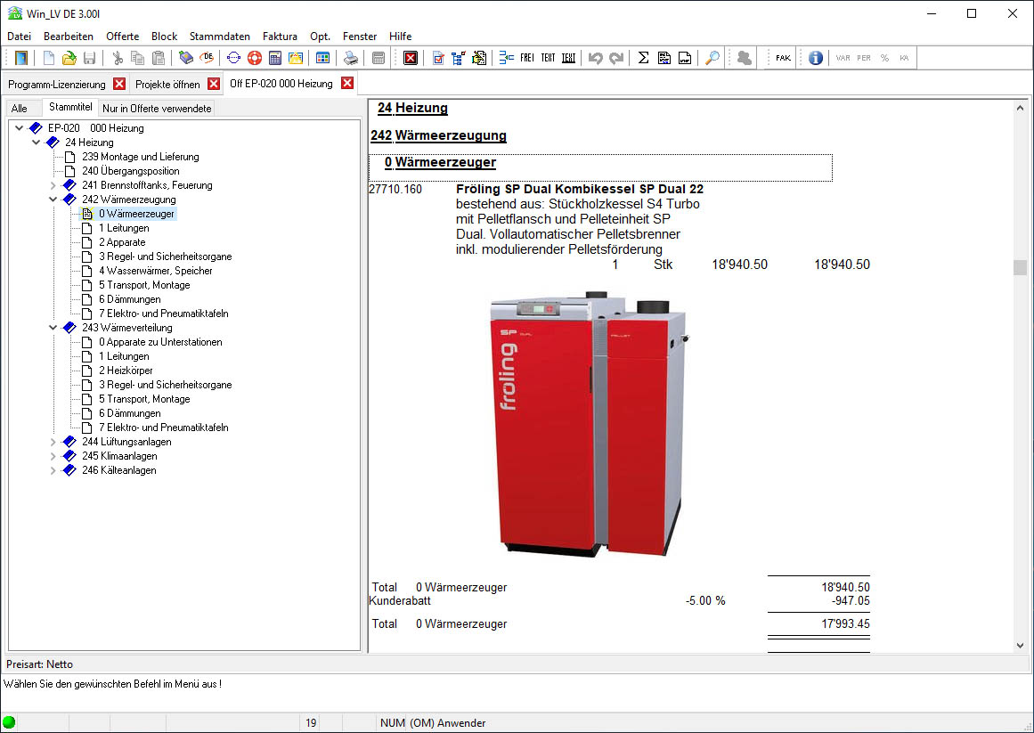Click the green status indicator in status bar

[x=9, y=722]
